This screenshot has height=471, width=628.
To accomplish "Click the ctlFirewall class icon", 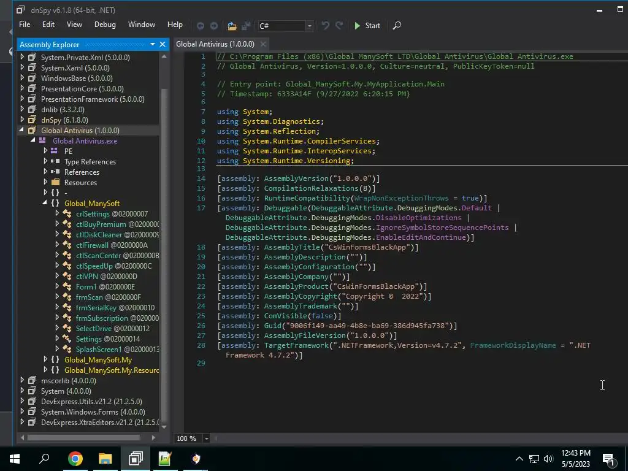I will [67, 245].
